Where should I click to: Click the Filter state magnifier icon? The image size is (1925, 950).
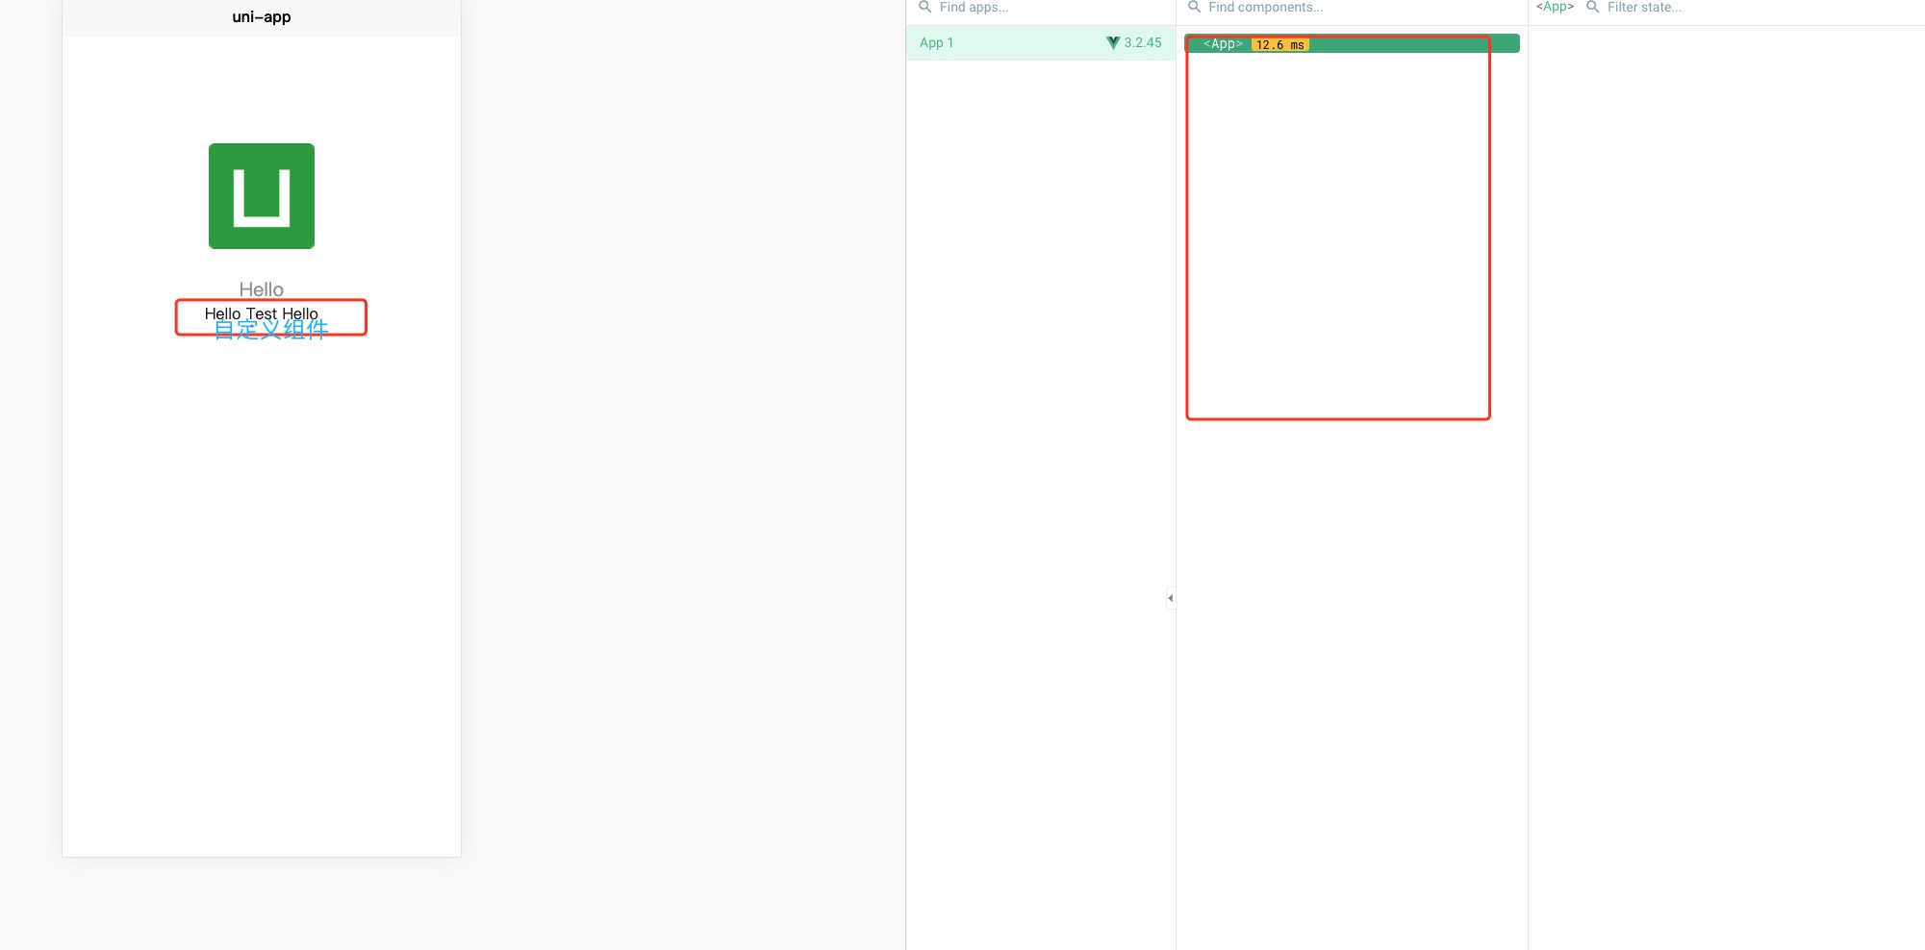[1592, 7]
